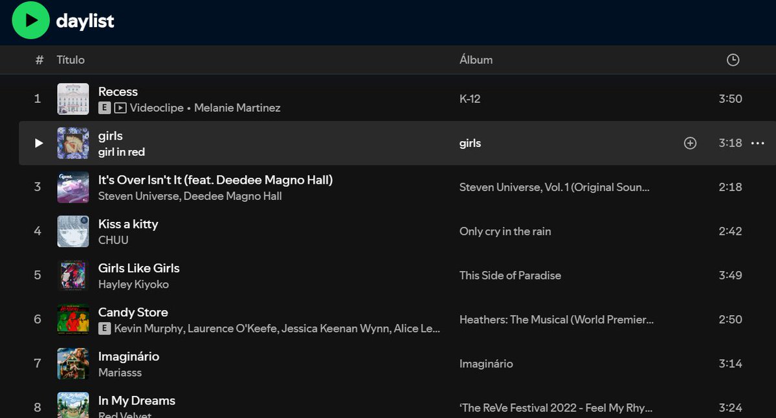Click the Videoclipe icon under Recess
The width and height of the screenshot is (776, 418).
coord(120,107)
